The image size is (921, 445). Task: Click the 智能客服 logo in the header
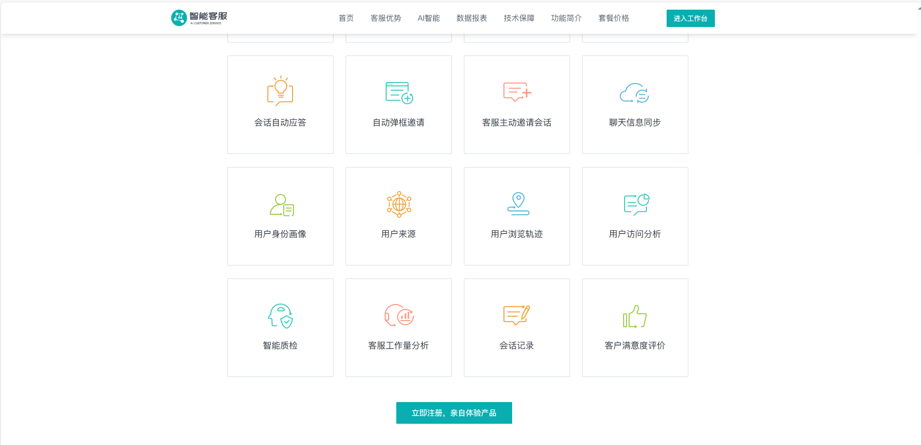[x=199, y=18]
